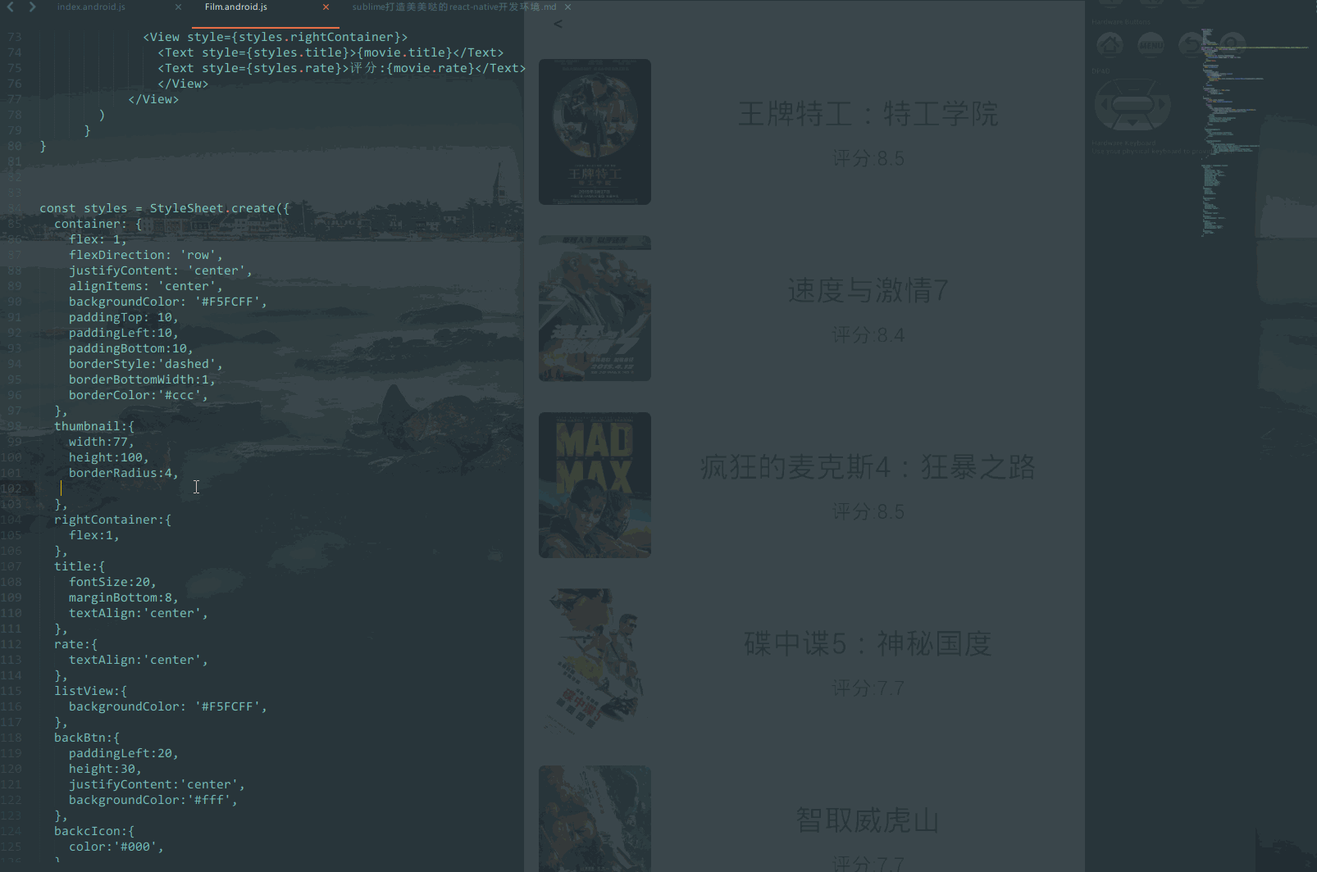Click the alignItems: 'center' line
1317x872 pixels.
click(x=146, y=286)
